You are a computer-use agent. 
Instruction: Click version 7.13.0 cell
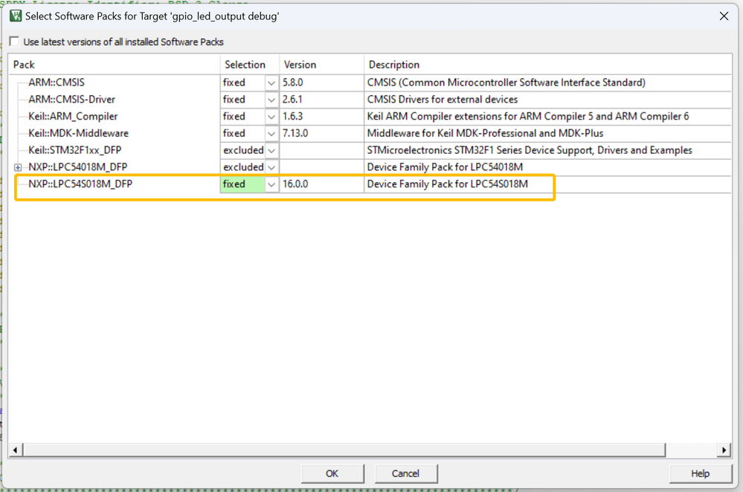322,134
